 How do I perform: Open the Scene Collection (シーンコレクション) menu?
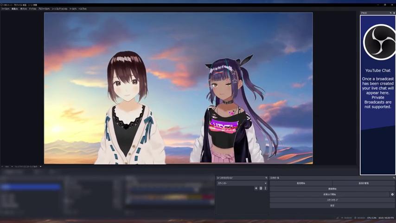click(x=59, y=9)
